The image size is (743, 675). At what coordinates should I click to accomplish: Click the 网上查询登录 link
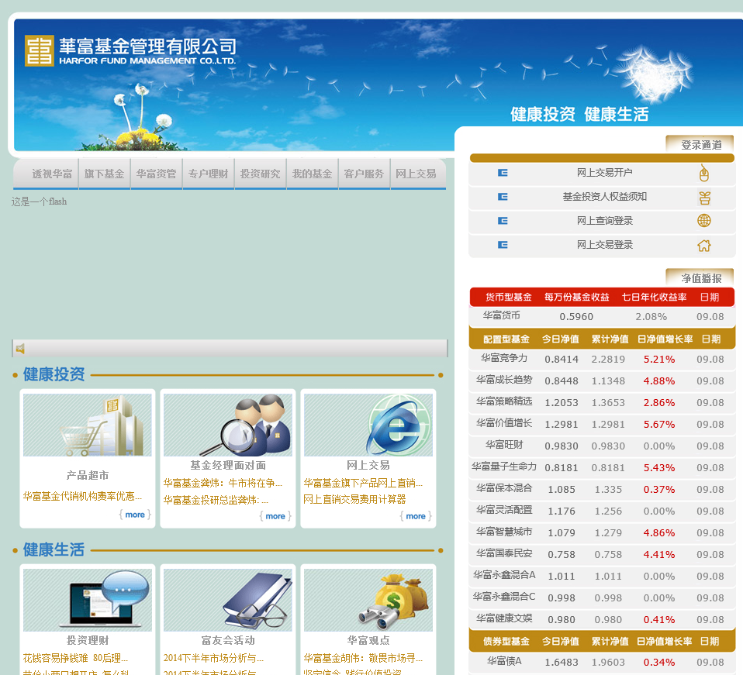click(x=605, y=221)
